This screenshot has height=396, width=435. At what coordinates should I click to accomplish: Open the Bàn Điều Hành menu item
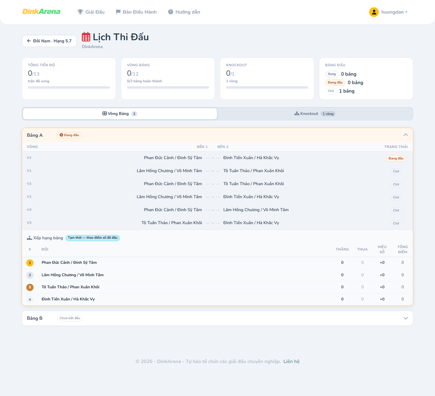coord(136,12)
